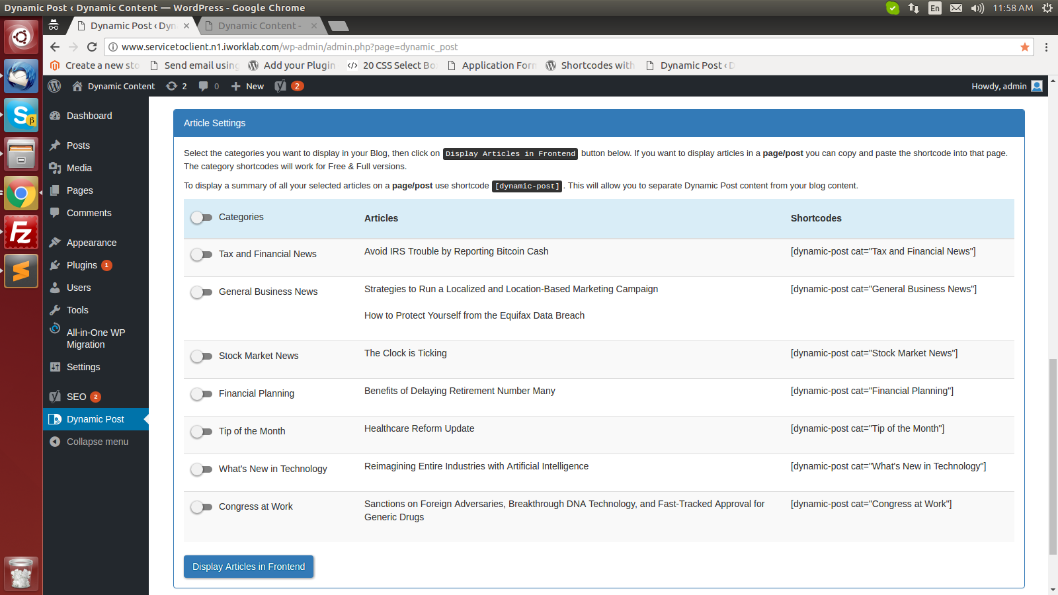Reload the page with the refresh icon
Image resolution: width=1058 pixels, height=595 pixels.
(x=92, y=47)
